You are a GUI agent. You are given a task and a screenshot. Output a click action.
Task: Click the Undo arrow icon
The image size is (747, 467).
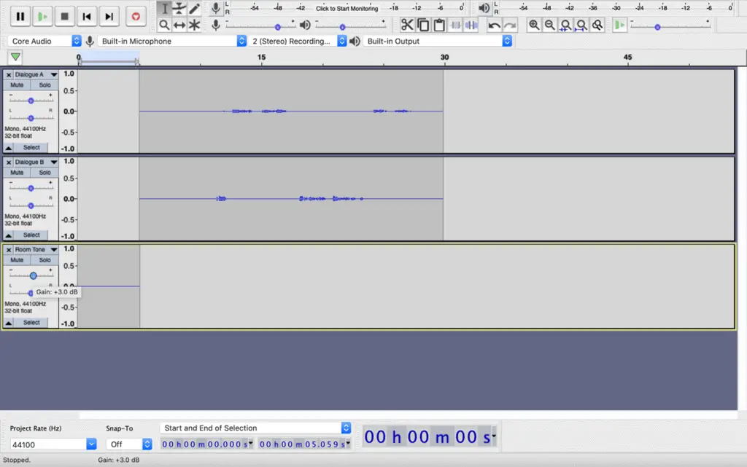coord(494,25)
